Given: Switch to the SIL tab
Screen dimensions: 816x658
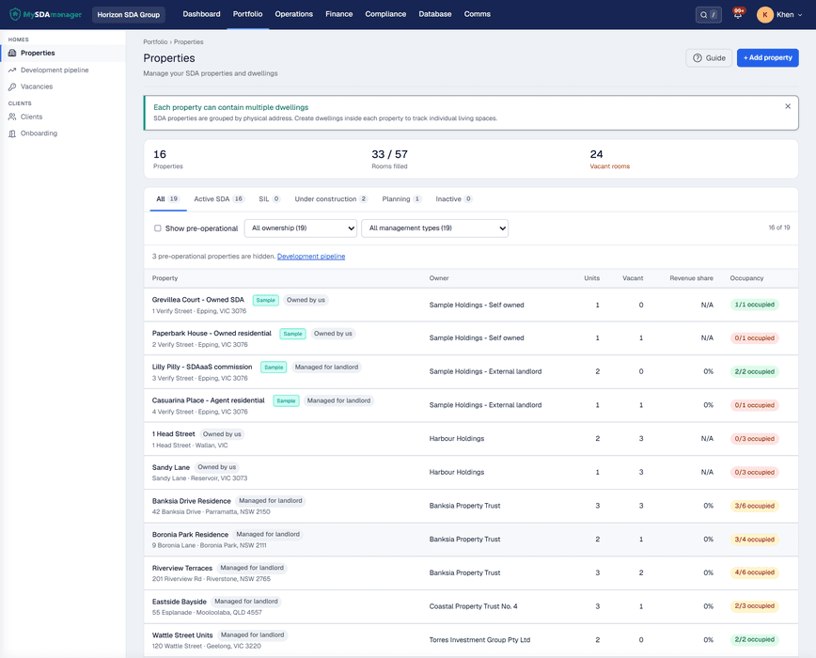Looking at the screenshot, I should 270,199.
